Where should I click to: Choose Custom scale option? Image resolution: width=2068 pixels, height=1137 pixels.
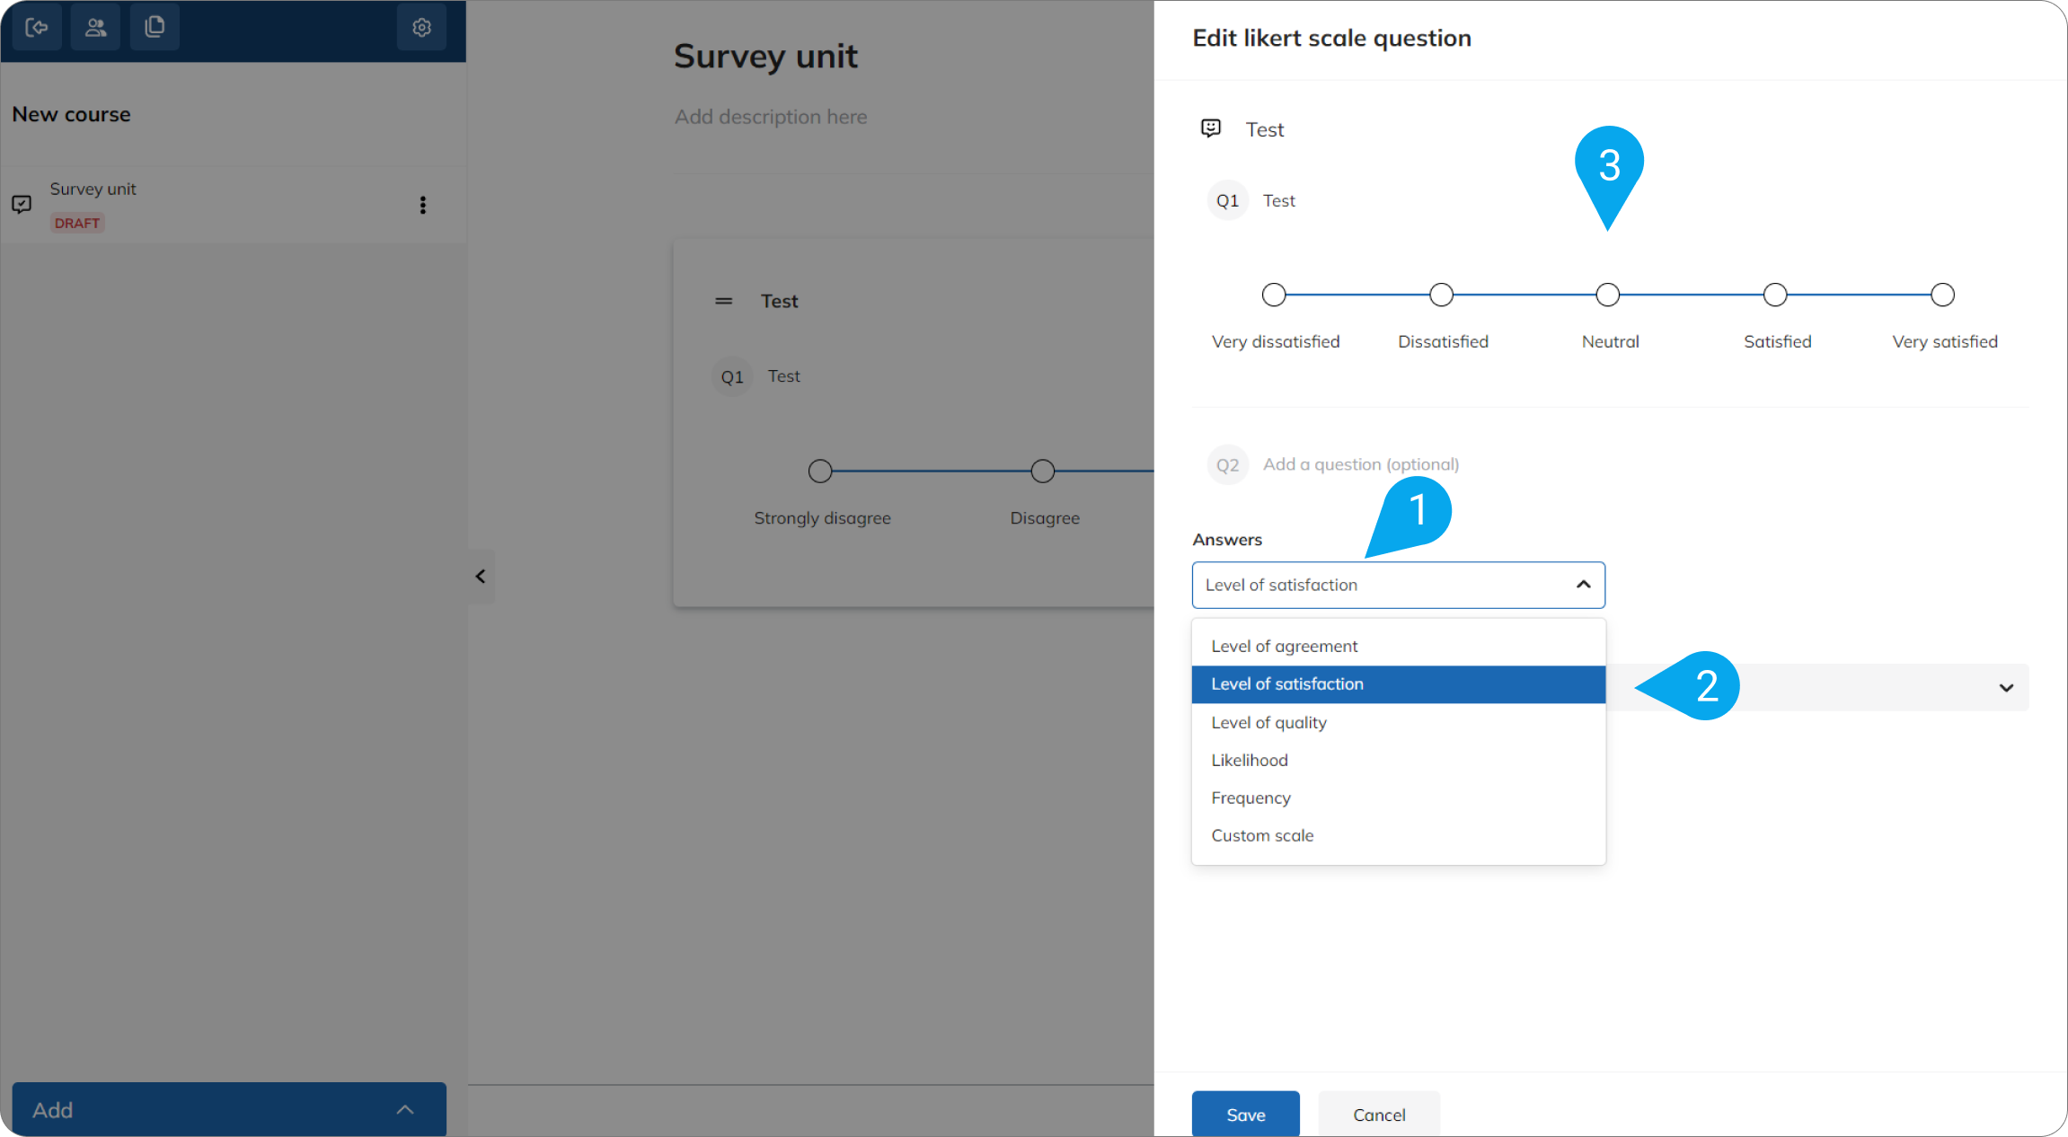click(x=1398, y=836)
